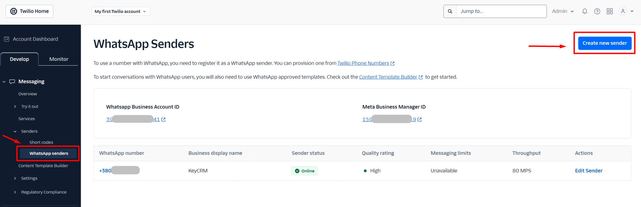Open external link icon beside Meta Business Manager ID

click(x=420, y=120)
